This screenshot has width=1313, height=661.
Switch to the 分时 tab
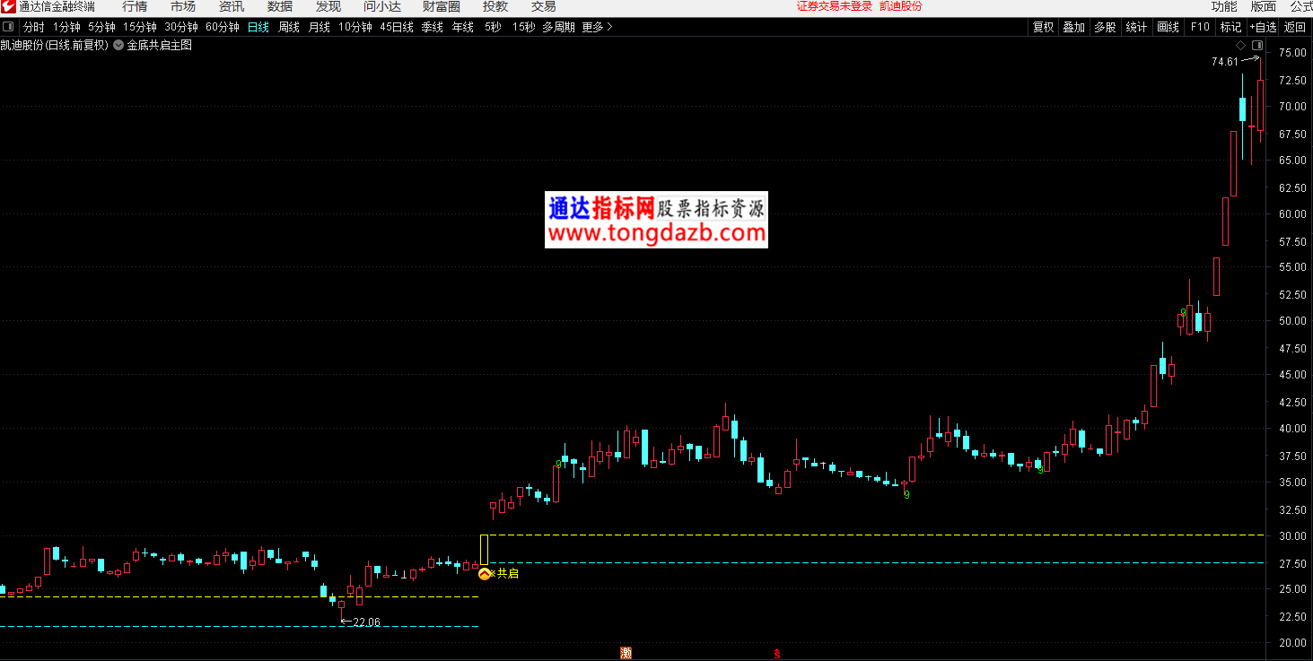(34, 27)
